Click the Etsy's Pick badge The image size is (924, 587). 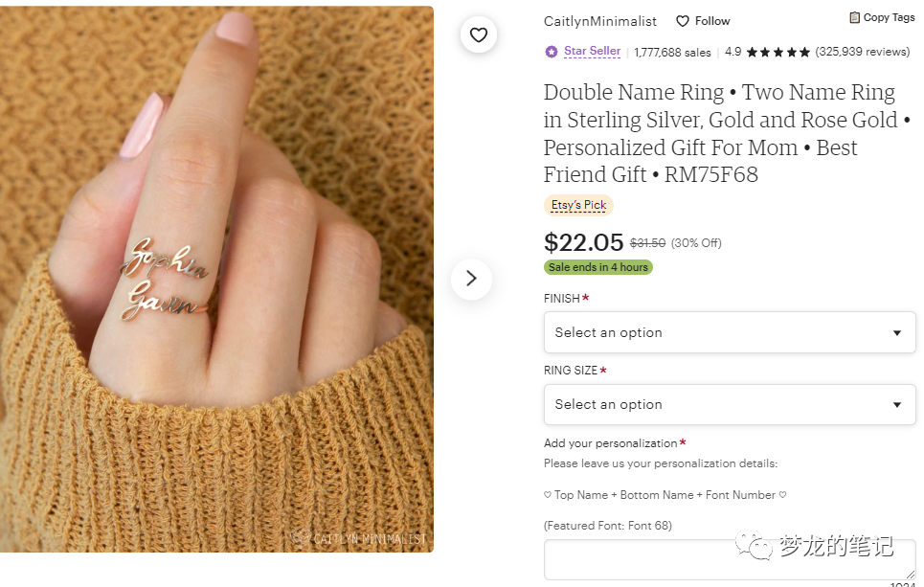578,205
